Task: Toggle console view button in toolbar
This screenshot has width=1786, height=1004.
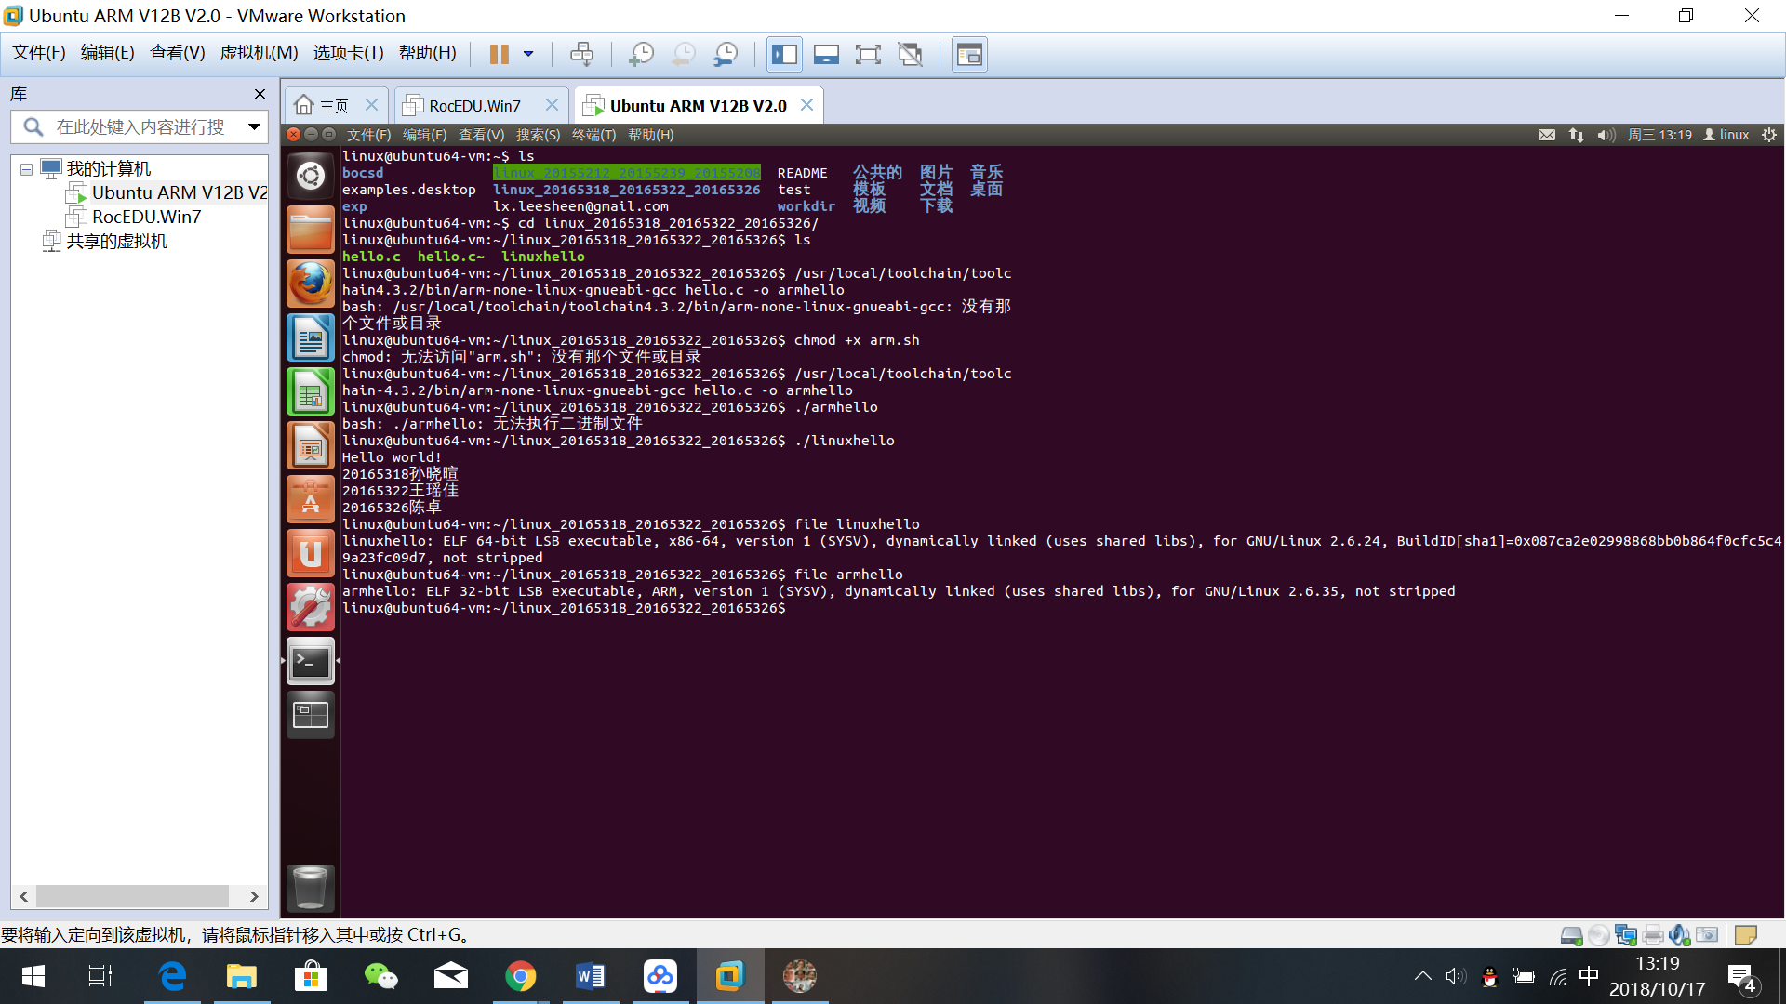Action: (969, 54)
